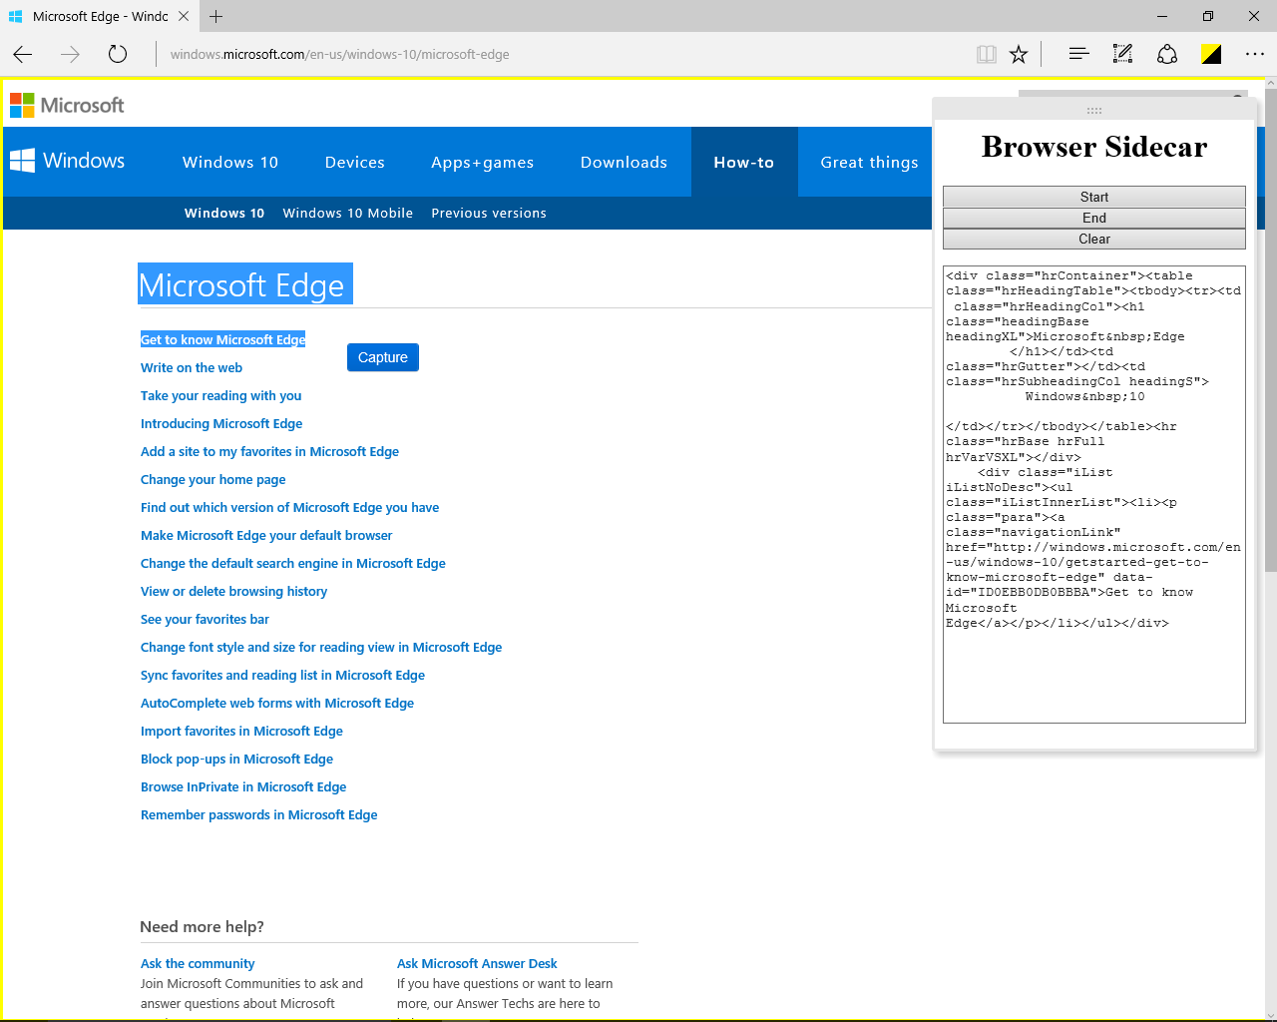Click the blue Capture button
This screenshot has height=1022, width=1277.
383,357
